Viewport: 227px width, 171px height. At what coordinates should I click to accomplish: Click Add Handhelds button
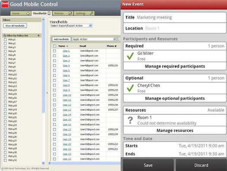coord(61,39)
